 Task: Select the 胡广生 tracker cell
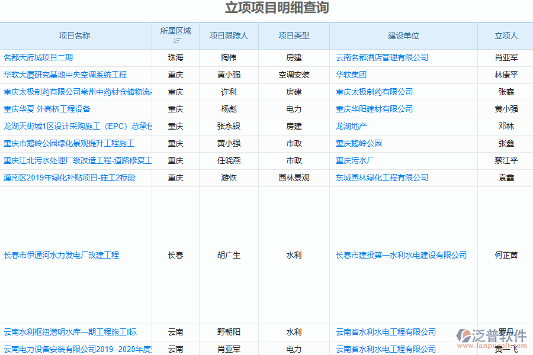point(229,256)
